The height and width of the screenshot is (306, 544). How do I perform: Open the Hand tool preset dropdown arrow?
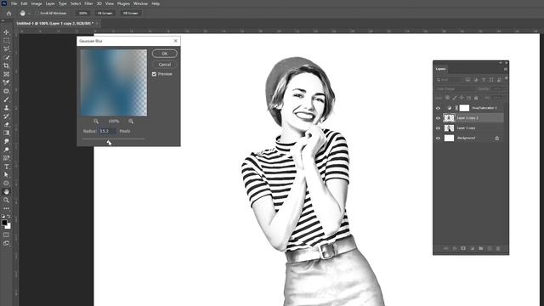(29, 14)
